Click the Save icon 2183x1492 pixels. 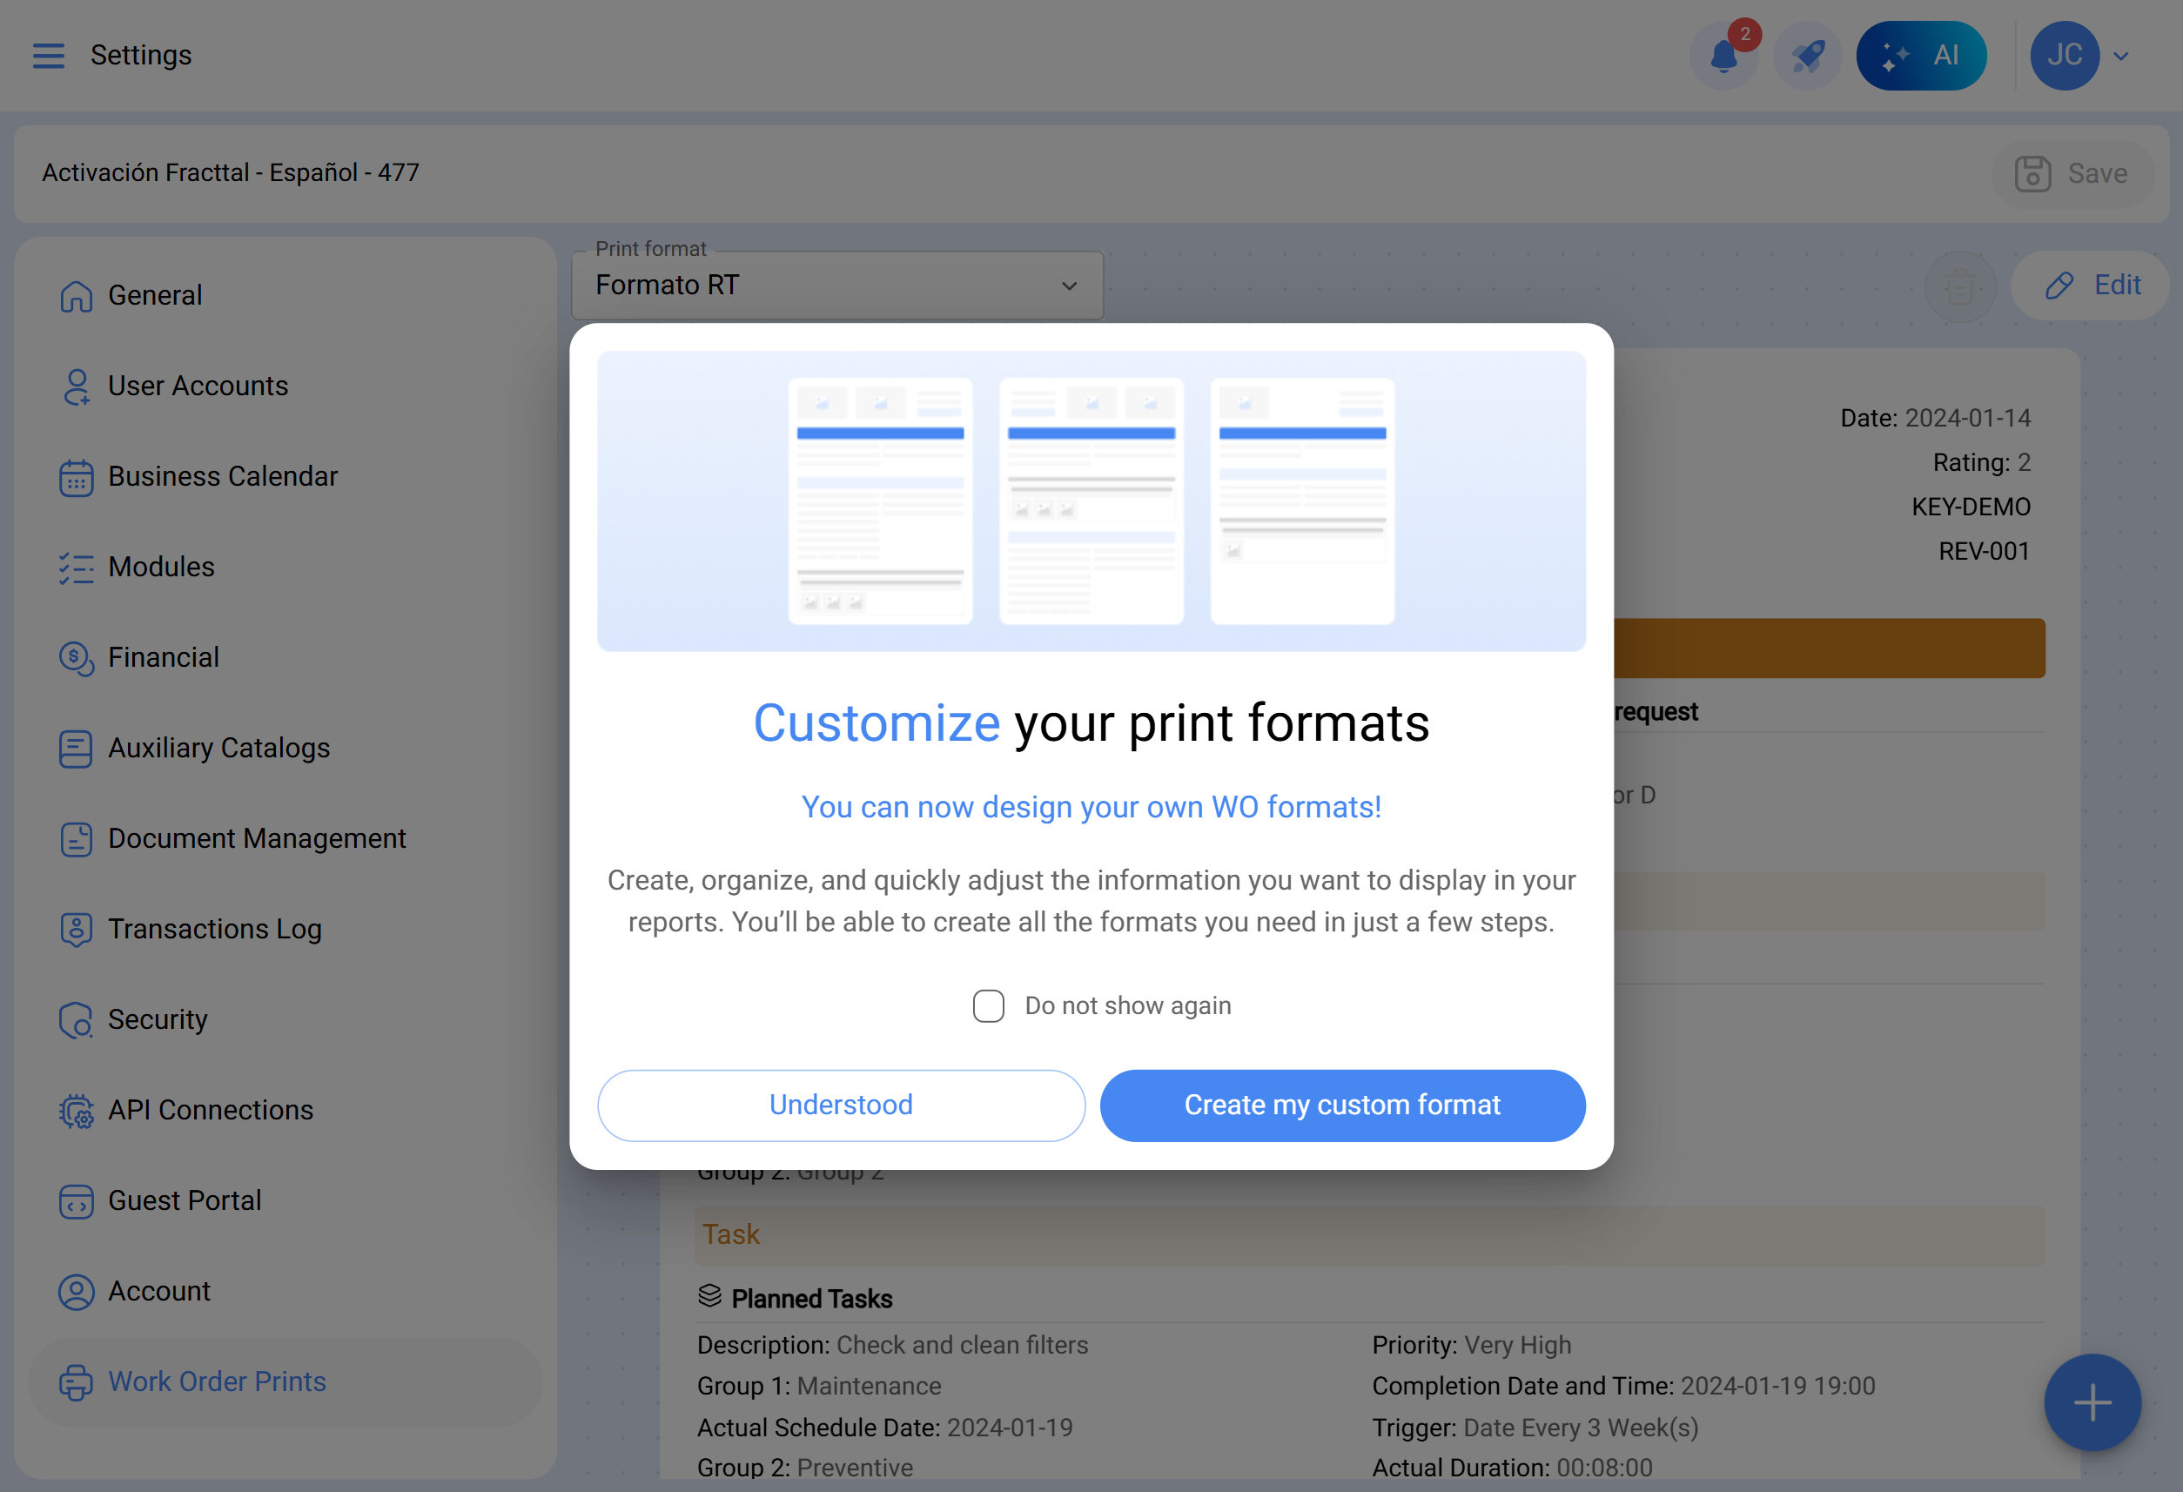(x=2032, y=173)
